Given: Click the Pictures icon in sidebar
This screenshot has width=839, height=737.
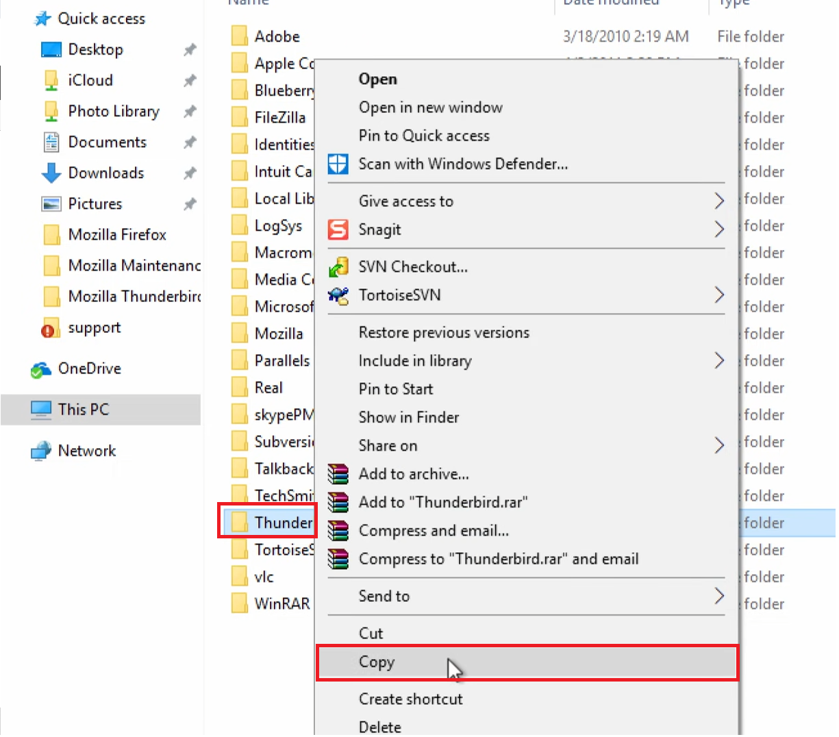Looking at the screenshot, I should tap(51, 203).
